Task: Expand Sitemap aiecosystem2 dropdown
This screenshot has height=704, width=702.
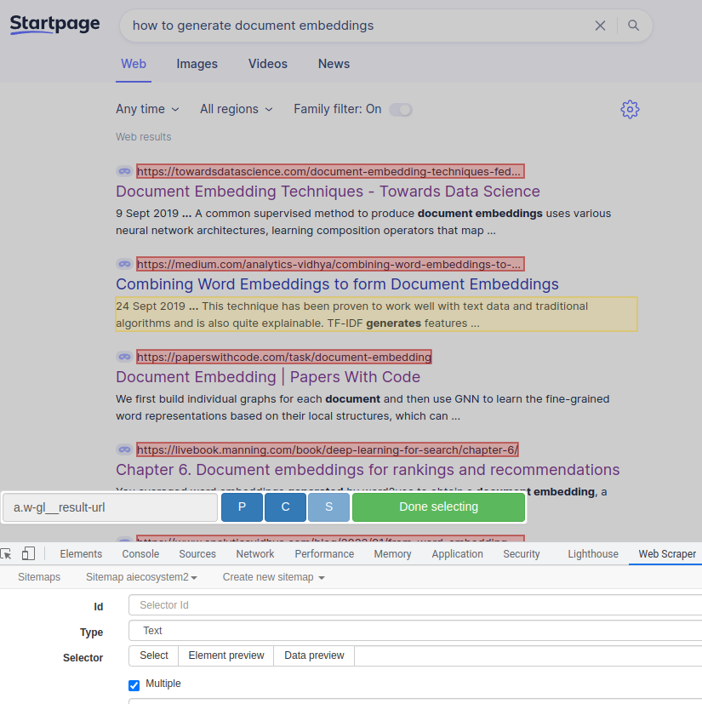Action: [x=141, y=577]
